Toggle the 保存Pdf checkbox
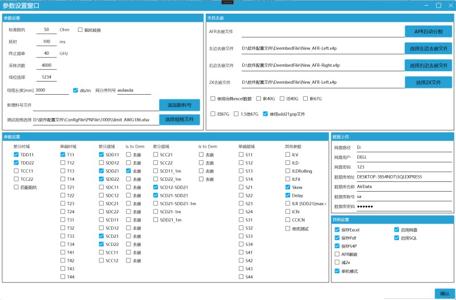456x300 pixels. point(337,238)
